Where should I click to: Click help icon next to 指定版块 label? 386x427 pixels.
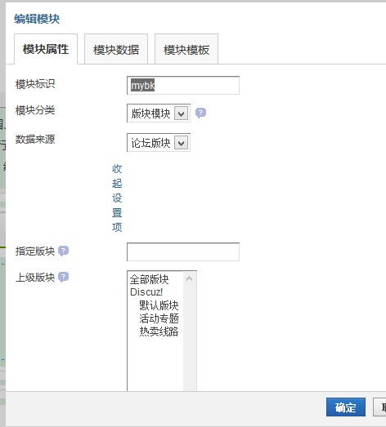tap(63, 251)
